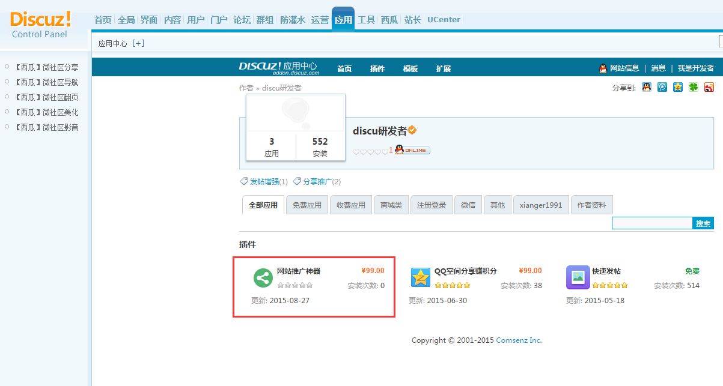Open 【西瓜】微社区美化 in the sidebar
The height and width of the screenshot is (386, 723).
(x=46, y=112)
